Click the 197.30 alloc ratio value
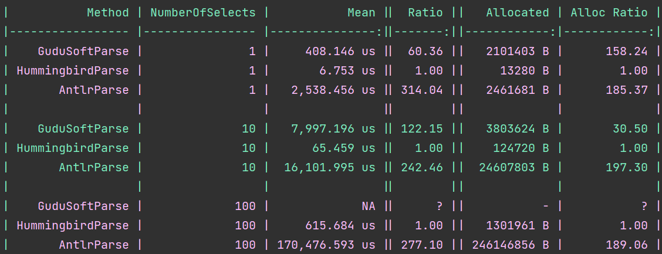This screenshot has width=662, height=254. [x=627, y=167]
